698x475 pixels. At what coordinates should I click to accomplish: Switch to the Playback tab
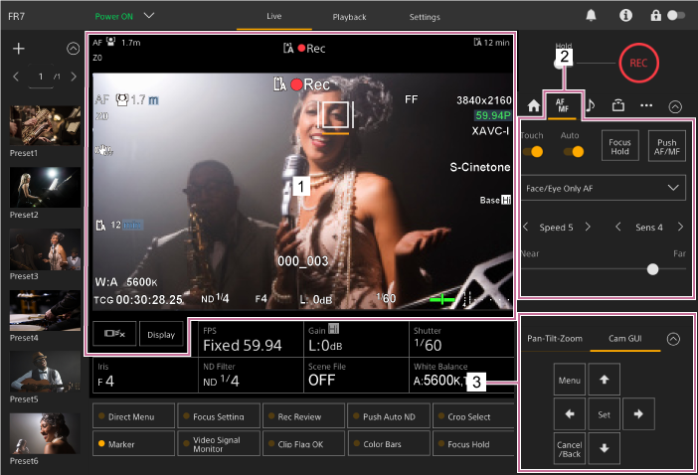tap(348, 17)
